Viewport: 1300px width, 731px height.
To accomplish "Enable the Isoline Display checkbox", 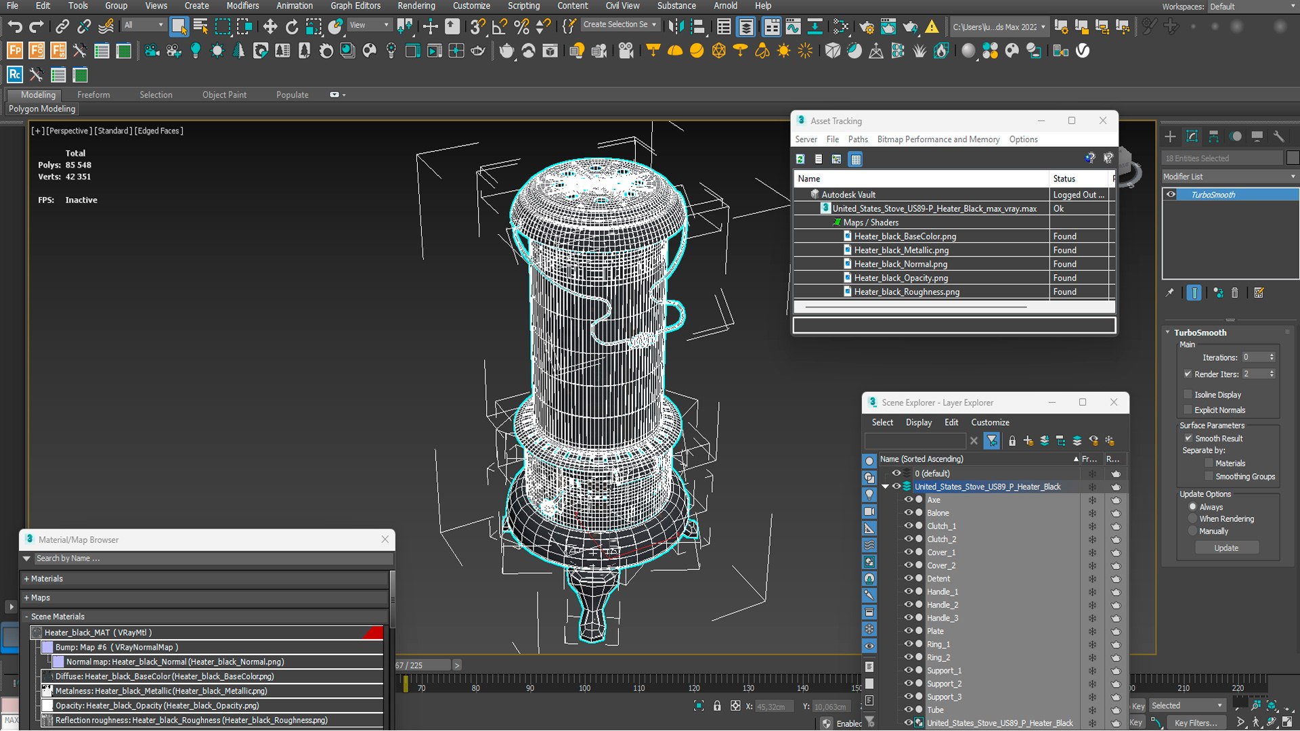I will (1188, 394).
